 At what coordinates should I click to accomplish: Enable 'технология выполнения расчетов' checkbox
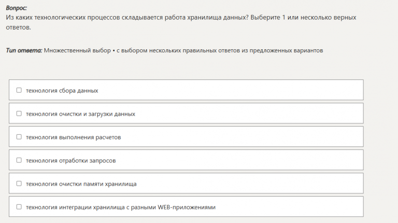pyautogui.click(x=19, y=137)
